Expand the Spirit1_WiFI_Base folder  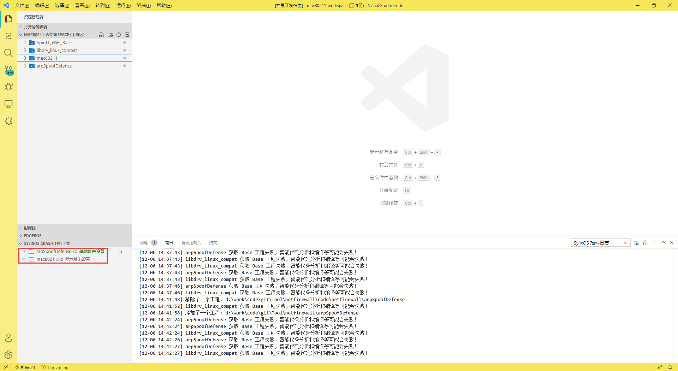[75, 42]
